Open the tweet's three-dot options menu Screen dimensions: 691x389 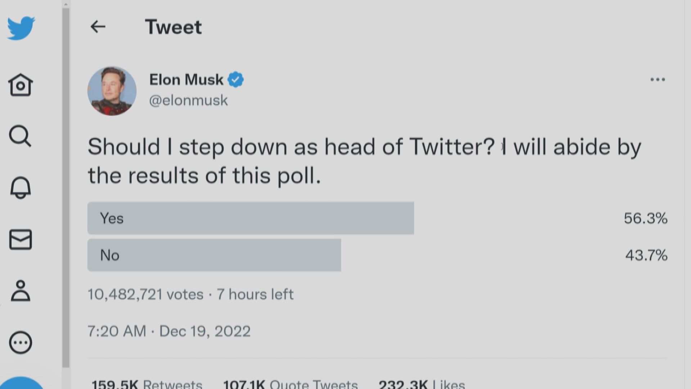click(x=658, y=80)
